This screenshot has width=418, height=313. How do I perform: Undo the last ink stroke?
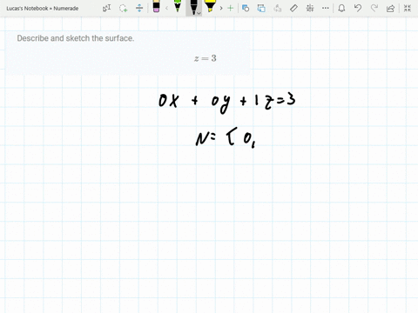click(x=358, y=8)
